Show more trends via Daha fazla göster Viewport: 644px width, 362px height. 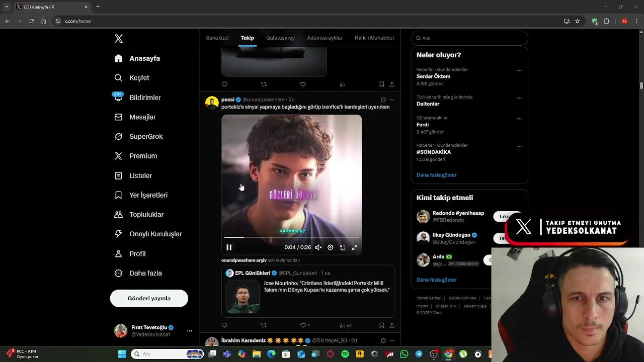[x=436, y=175]
